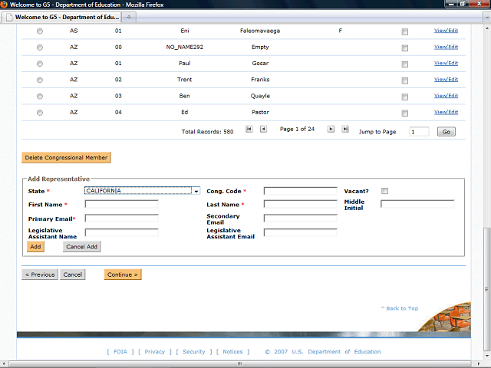Open View/Edit link for Eni Faleomavaega
Screen dimensions: 491x368
(446, 31)
